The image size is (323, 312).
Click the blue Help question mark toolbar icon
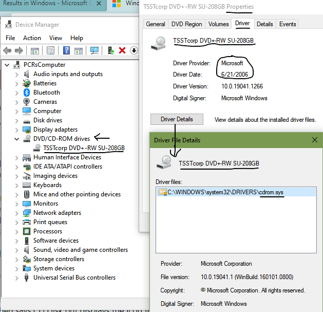[66, 50]
